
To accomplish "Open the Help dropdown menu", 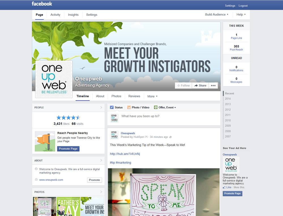I will pos(241,14).
